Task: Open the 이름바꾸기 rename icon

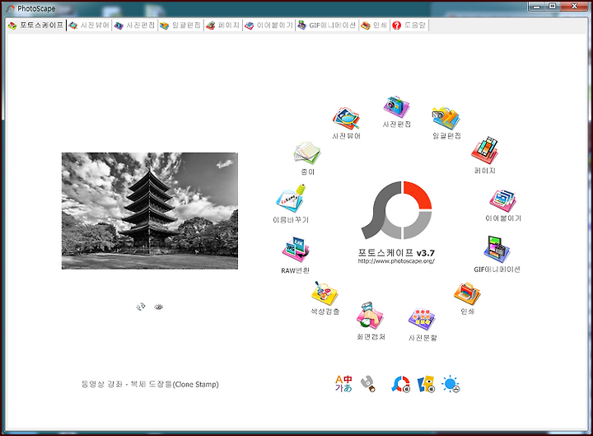Action: [291, 199]
